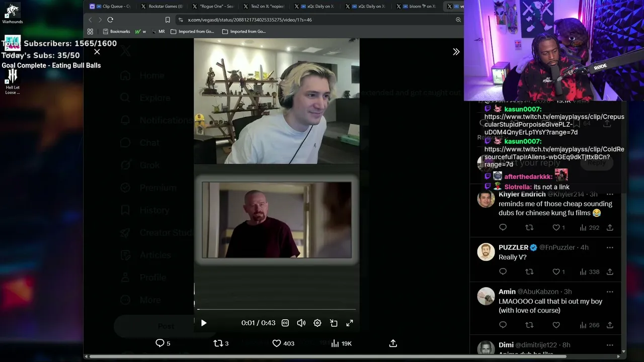Click the horizontal scrollbar at page bottom
The height and width of the screenshot is (362, 644).
[328, 356]
